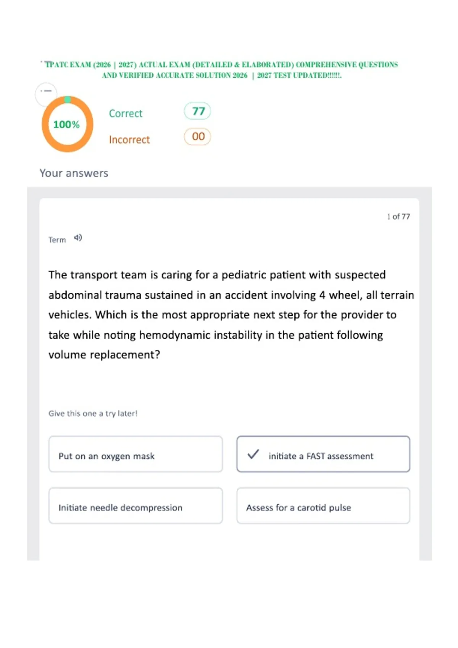This screenshot has height=648, width=458.
Task: Choose 'Initiate needle decompression' option
Action: 135,506
